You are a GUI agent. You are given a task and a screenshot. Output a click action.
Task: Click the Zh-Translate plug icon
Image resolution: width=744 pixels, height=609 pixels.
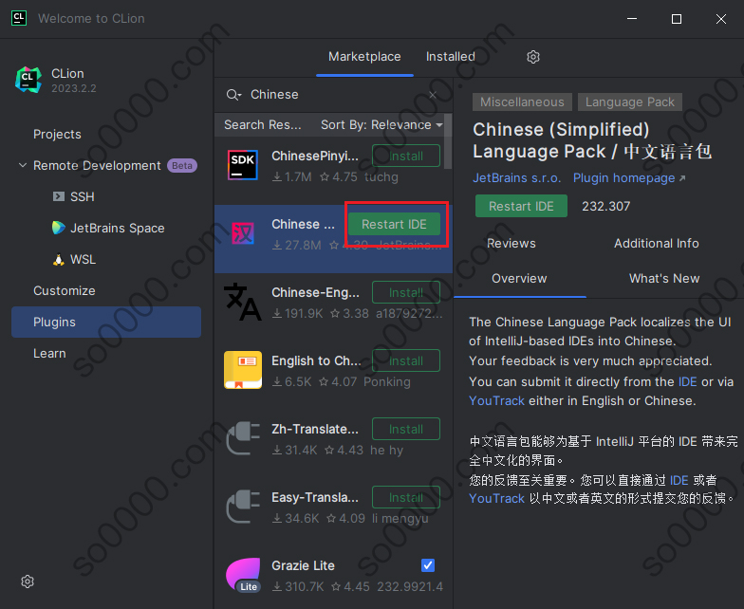(243, 438)
